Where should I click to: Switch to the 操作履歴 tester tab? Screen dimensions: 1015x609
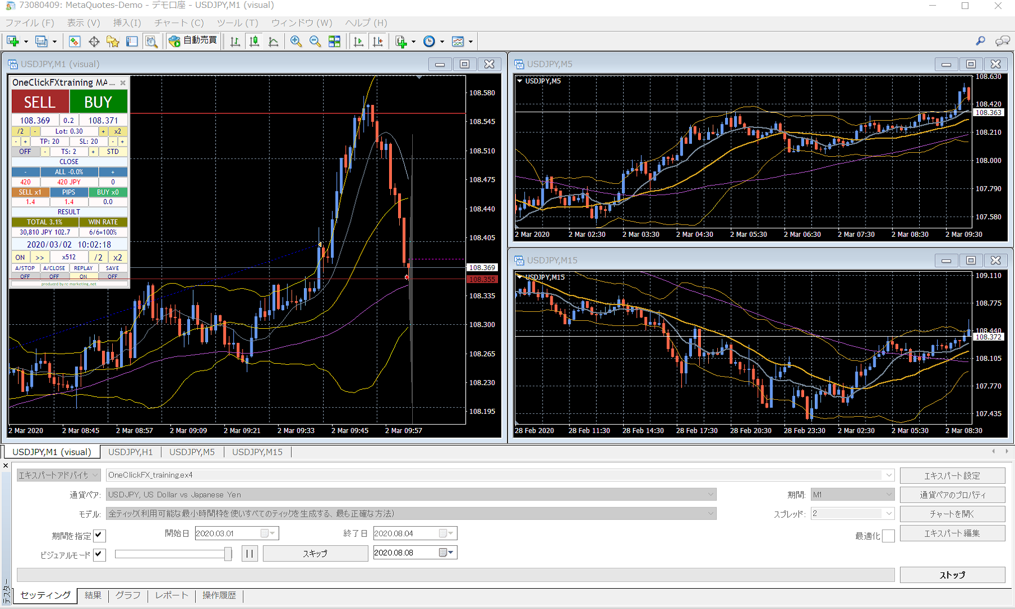[219, 595]
